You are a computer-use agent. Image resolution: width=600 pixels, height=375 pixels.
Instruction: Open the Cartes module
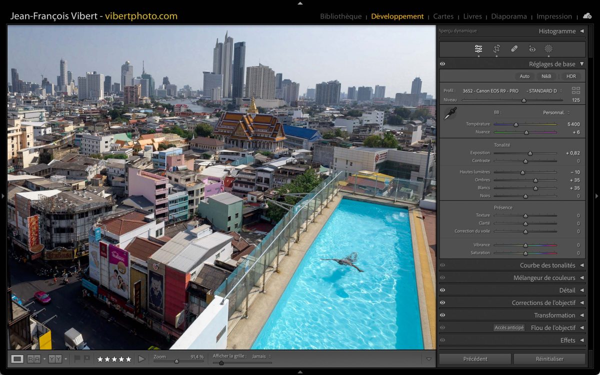pyautogui.click(x=443, y=16)
